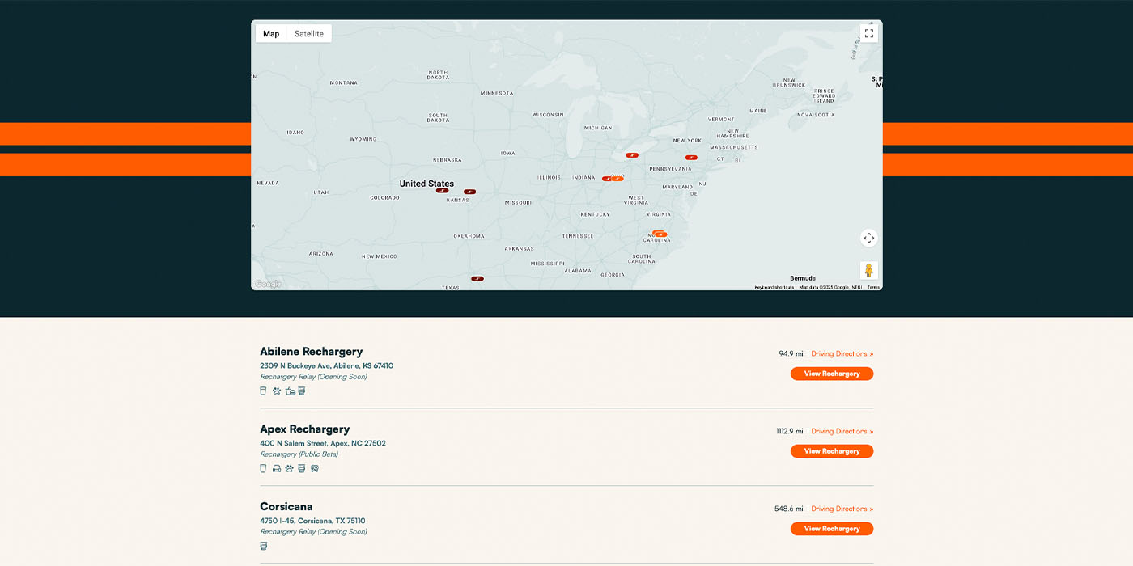Toggle the map to fullscreen mode

869,32
